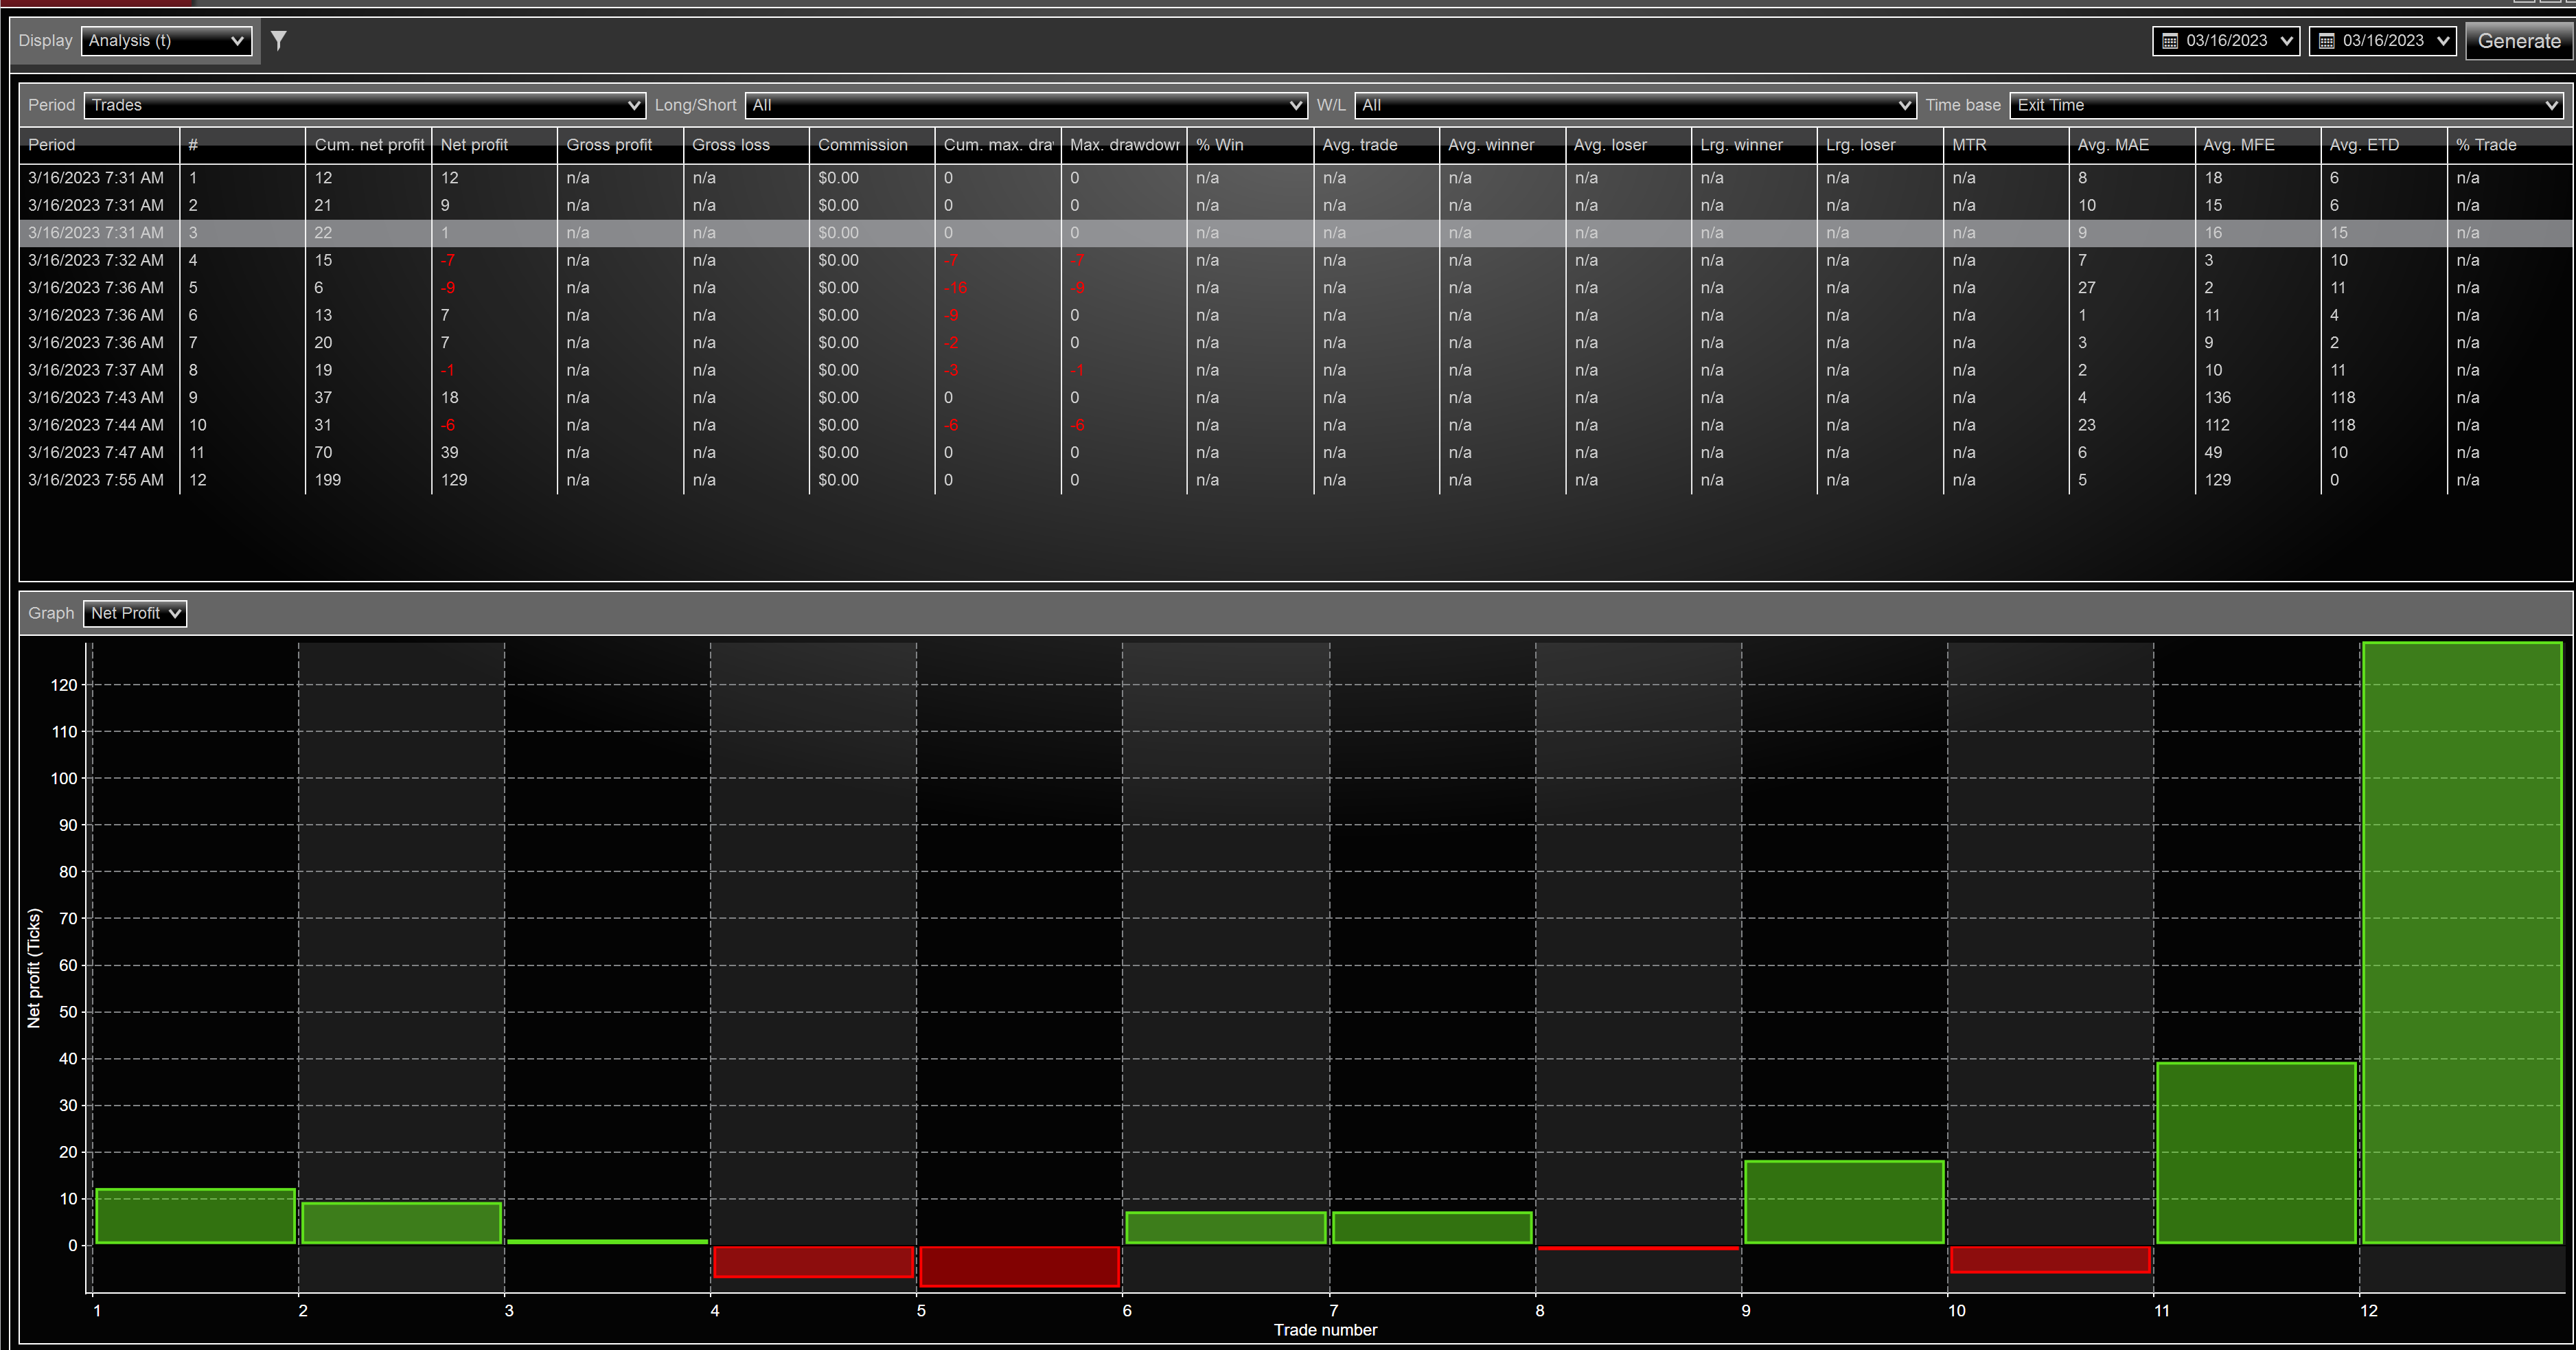Sort by Avg. trade column header
2576x1350 pixels.
coord(1376,145)
